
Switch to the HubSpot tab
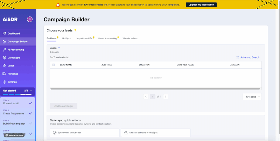click(x=66, y=38)
